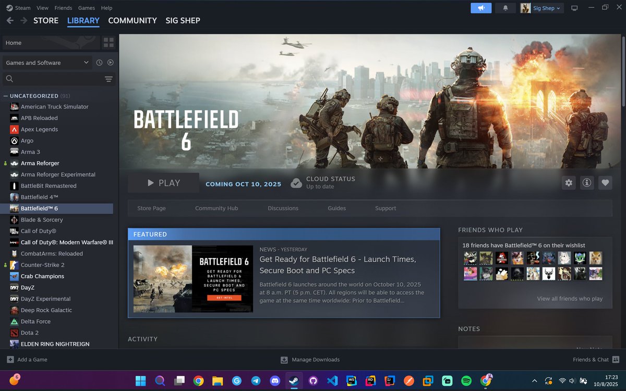
Task: Open the Battlefield 6 featured news thumbnail
Action: pos(193,279)
